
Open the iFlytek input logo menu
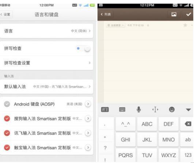point(105,110)
